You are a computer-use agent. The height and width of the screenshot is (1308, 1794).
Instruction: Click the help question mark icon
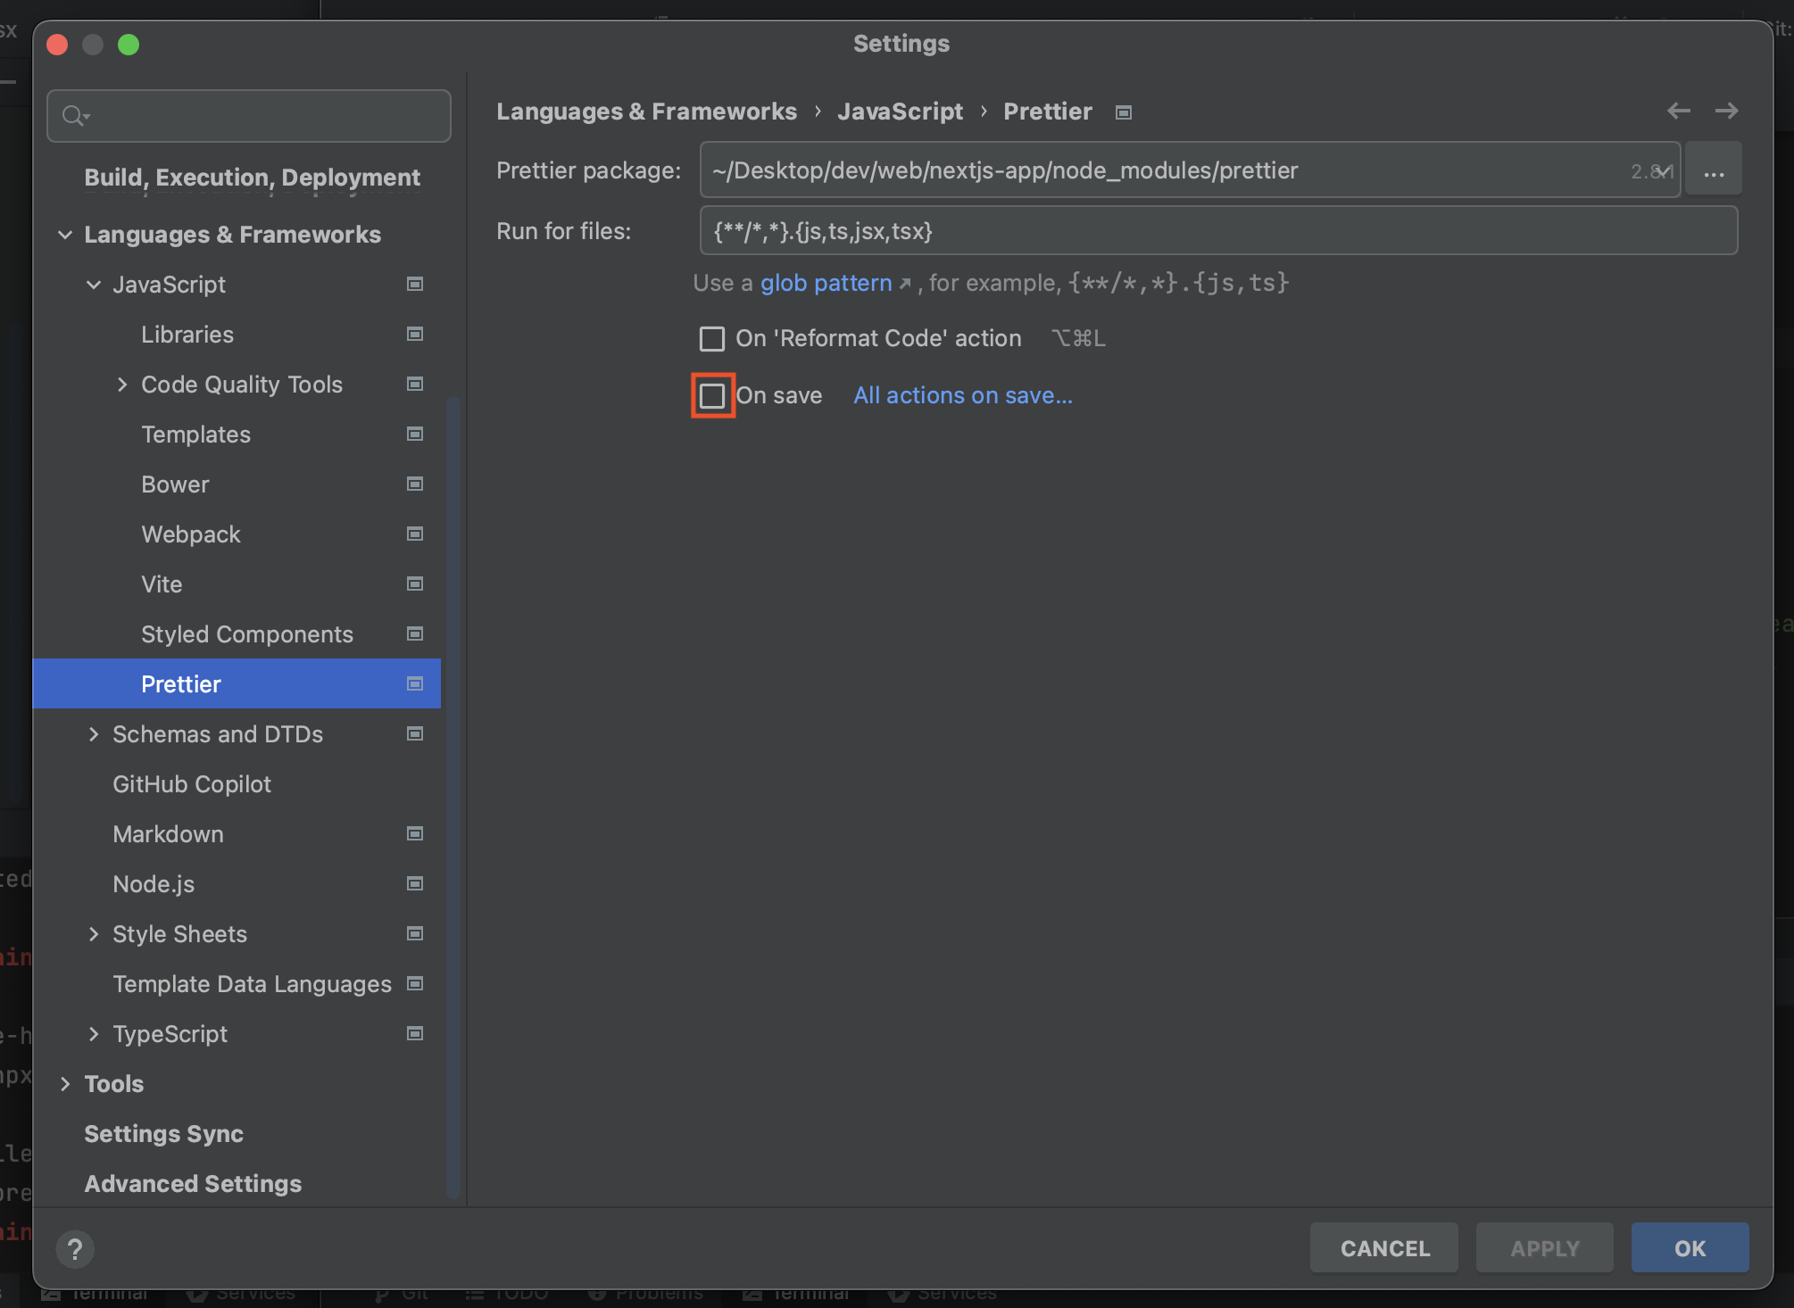pyautogui.click(x=75, y=1248)
